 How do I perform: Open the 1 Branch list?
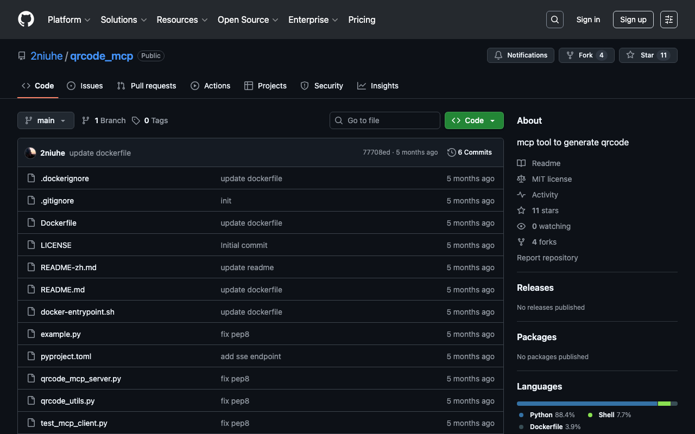click(x=104, y=120)
